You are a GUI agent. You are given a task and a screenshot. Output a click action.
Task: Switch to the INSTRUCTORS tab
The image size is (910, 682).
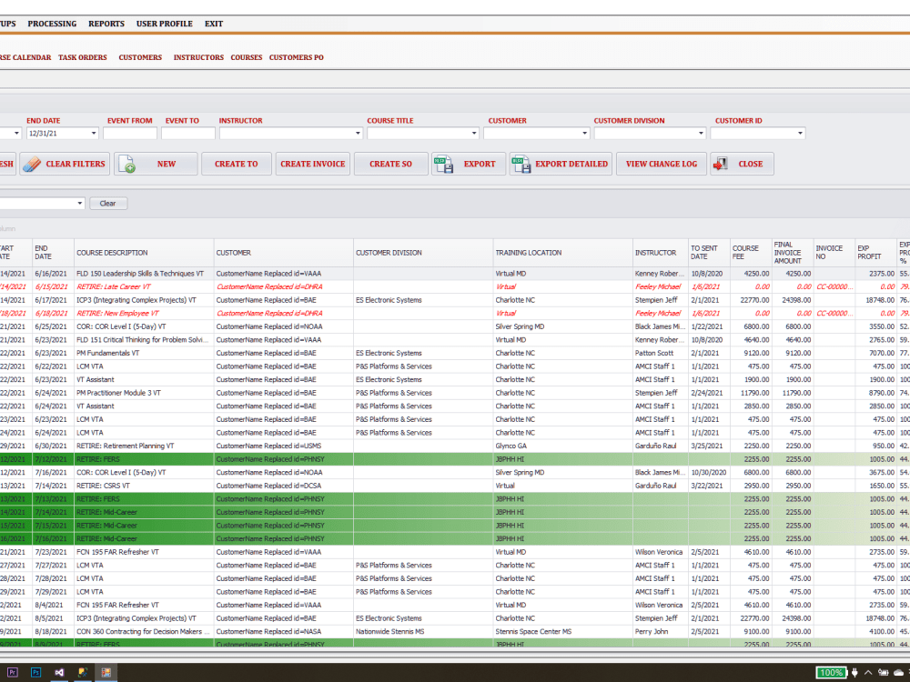[198, 56]
